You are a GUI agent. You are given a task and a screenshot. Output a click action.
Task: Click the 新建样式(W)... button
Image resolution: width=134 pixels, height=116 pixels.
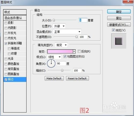(119, 24)
